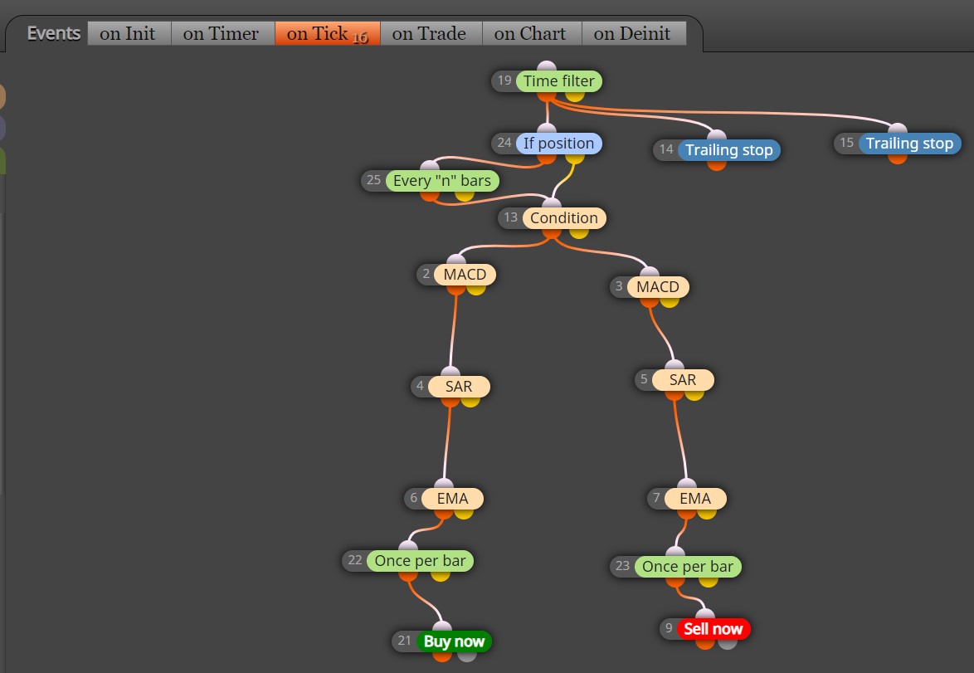Click the orange output connector of Trailing stop 15
This screenshot has width=974, height=673.
tap(898, 158)
